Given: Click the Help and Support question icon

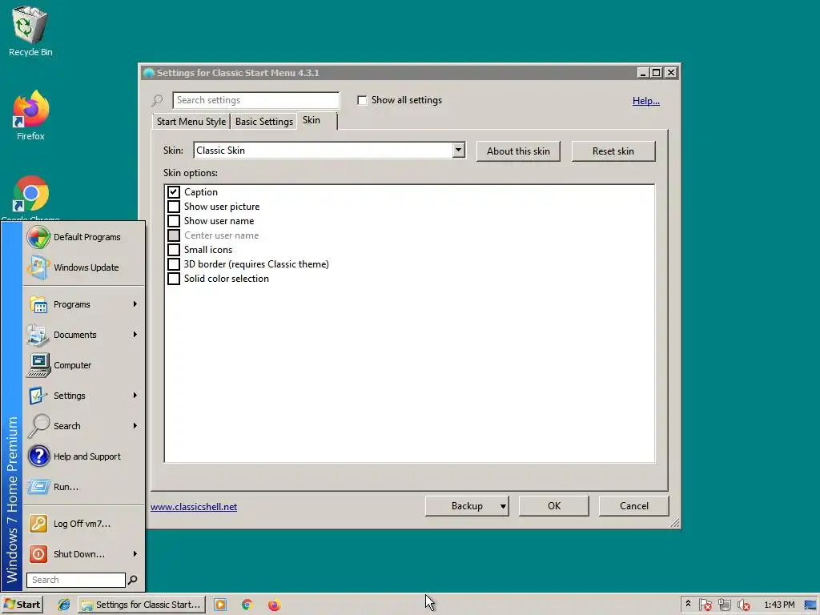Looking at the screenshot, I should click(38, 456).
